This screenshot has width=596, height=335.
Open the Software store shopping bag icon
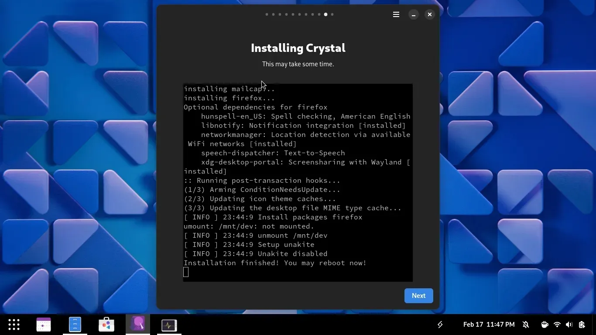[x=106, y=325]
